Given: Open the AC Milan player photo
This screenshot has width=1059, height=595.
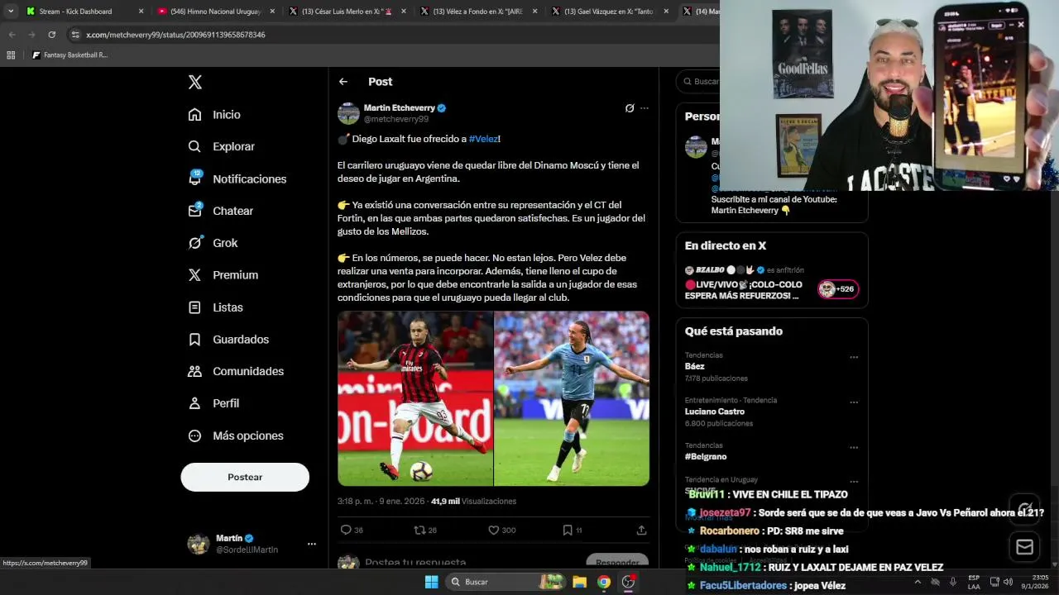Looking at the screenshot, I should 415,398.
